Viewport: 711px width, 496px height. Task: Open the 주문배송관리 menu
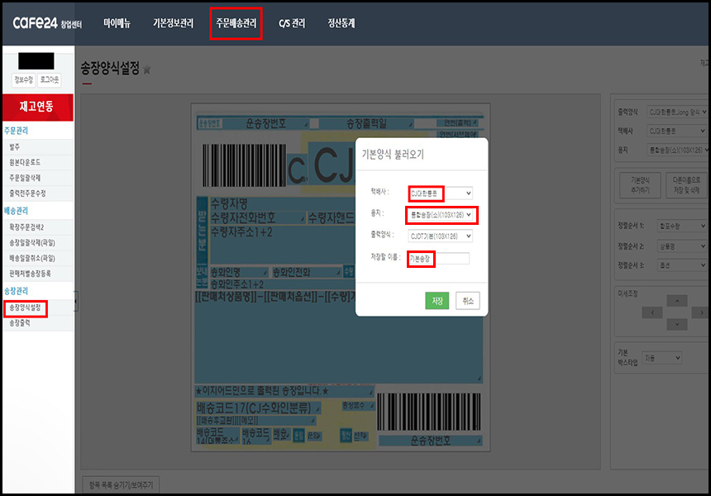[236, 23]
